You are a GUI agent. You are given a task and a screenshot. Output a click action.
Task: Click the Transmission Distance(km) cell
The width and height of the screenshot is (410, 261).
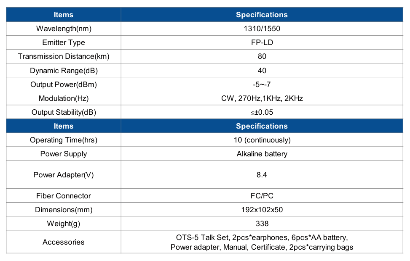(64, 56)
